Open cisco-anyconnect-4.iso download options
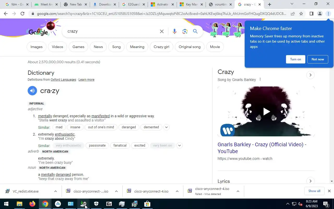Image resolution: width=334 pixels, height=209 pixels. point(177,191)
